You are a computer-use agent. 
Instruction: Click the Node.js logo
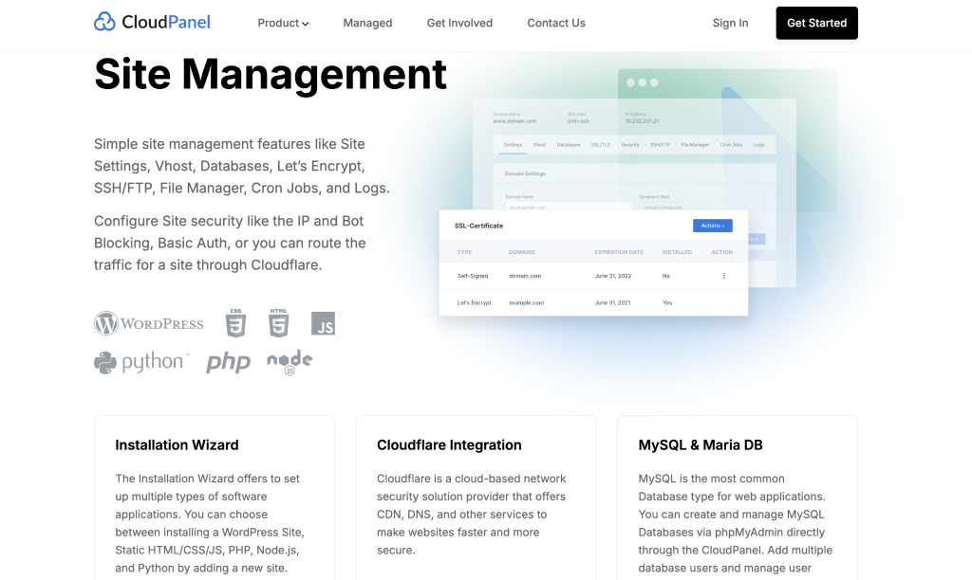click(290, 362)
